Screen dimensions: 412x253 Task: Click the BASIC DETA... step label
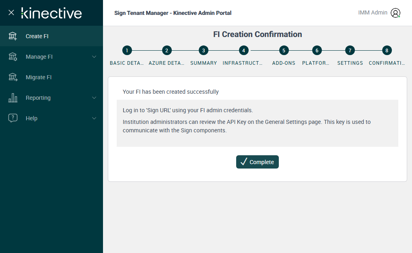[127, 63]
